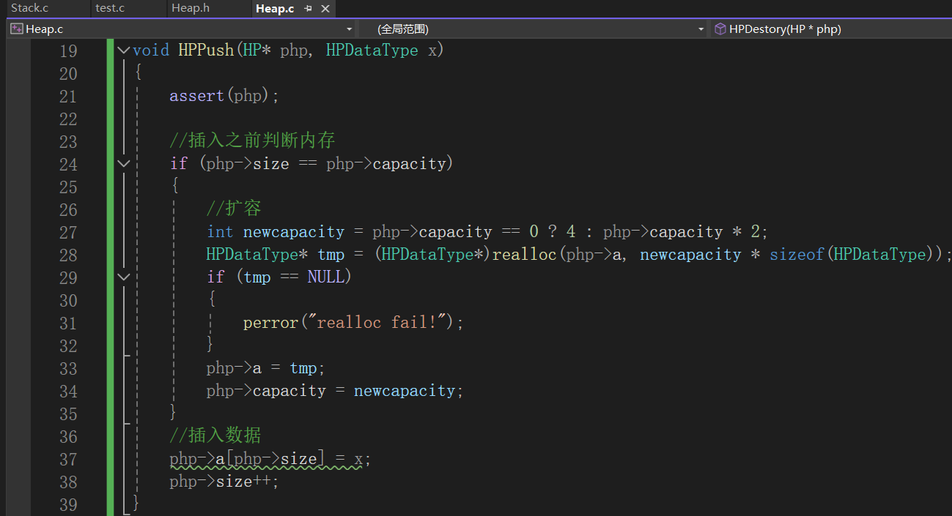Switch to the test.c tab
Viewport: 952px width, 516px height.
(x=110, y=8)
